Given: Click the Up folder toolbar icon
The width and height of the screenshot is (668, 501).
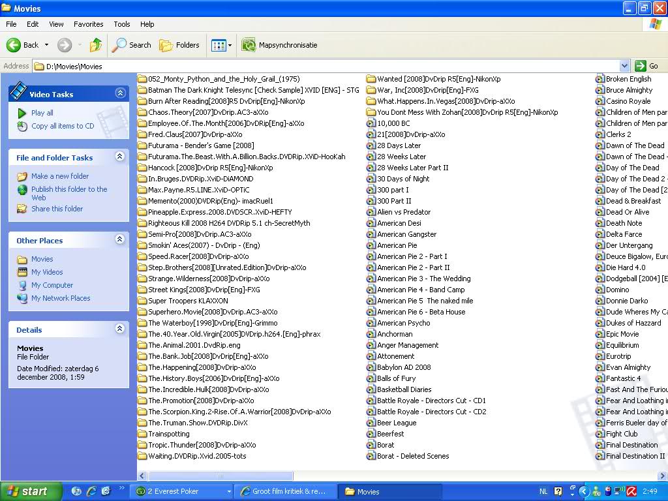Looking at the screenshot, I should click(96, 45).
